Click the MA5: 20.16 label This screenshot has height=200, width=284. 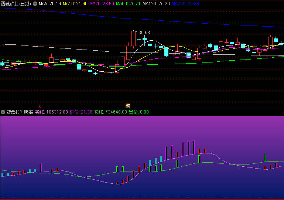pos(50,4)
